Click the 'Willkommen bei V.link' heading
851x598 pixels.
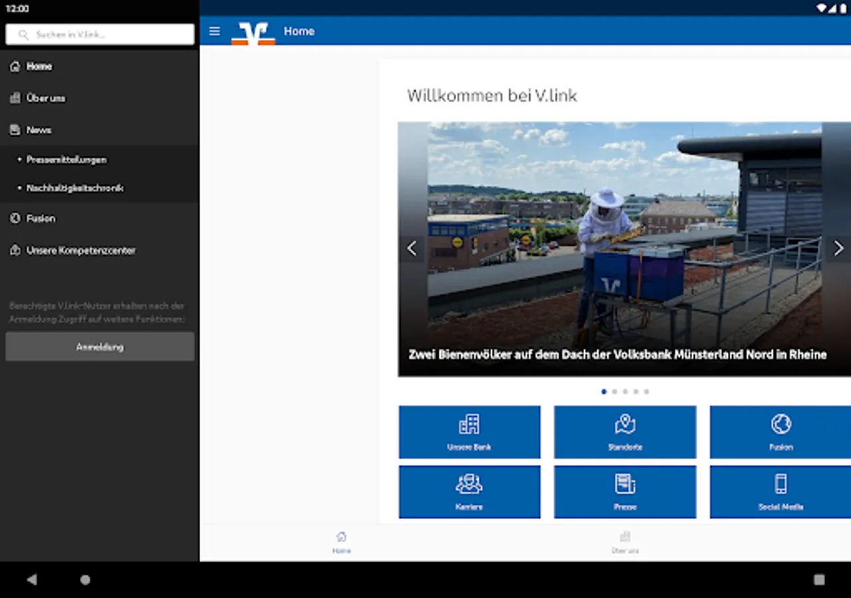click(x=492, y=96)
